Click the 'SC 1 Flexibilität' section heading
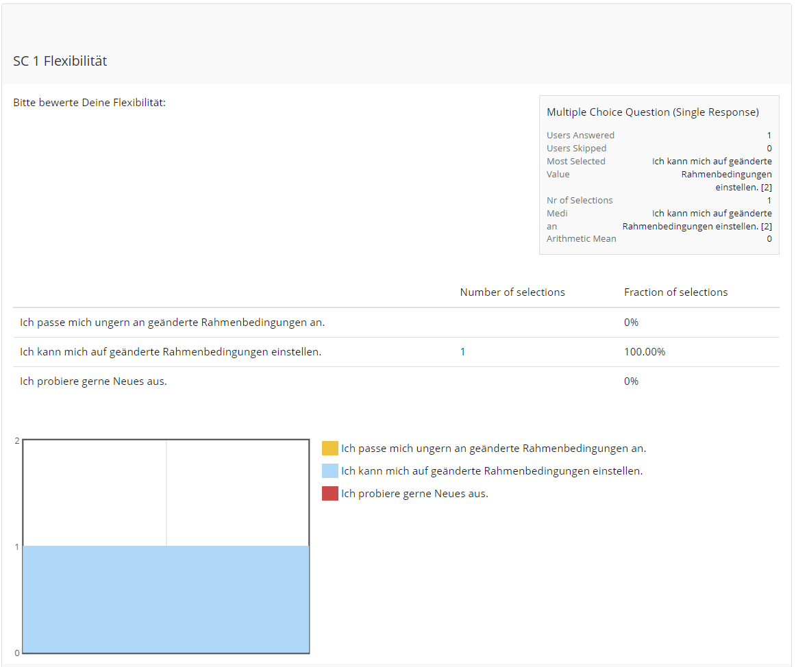The image size is (796, 667). coord(60,61)
